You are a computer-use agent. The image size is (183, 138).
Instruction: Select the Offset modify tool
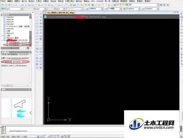41,23
